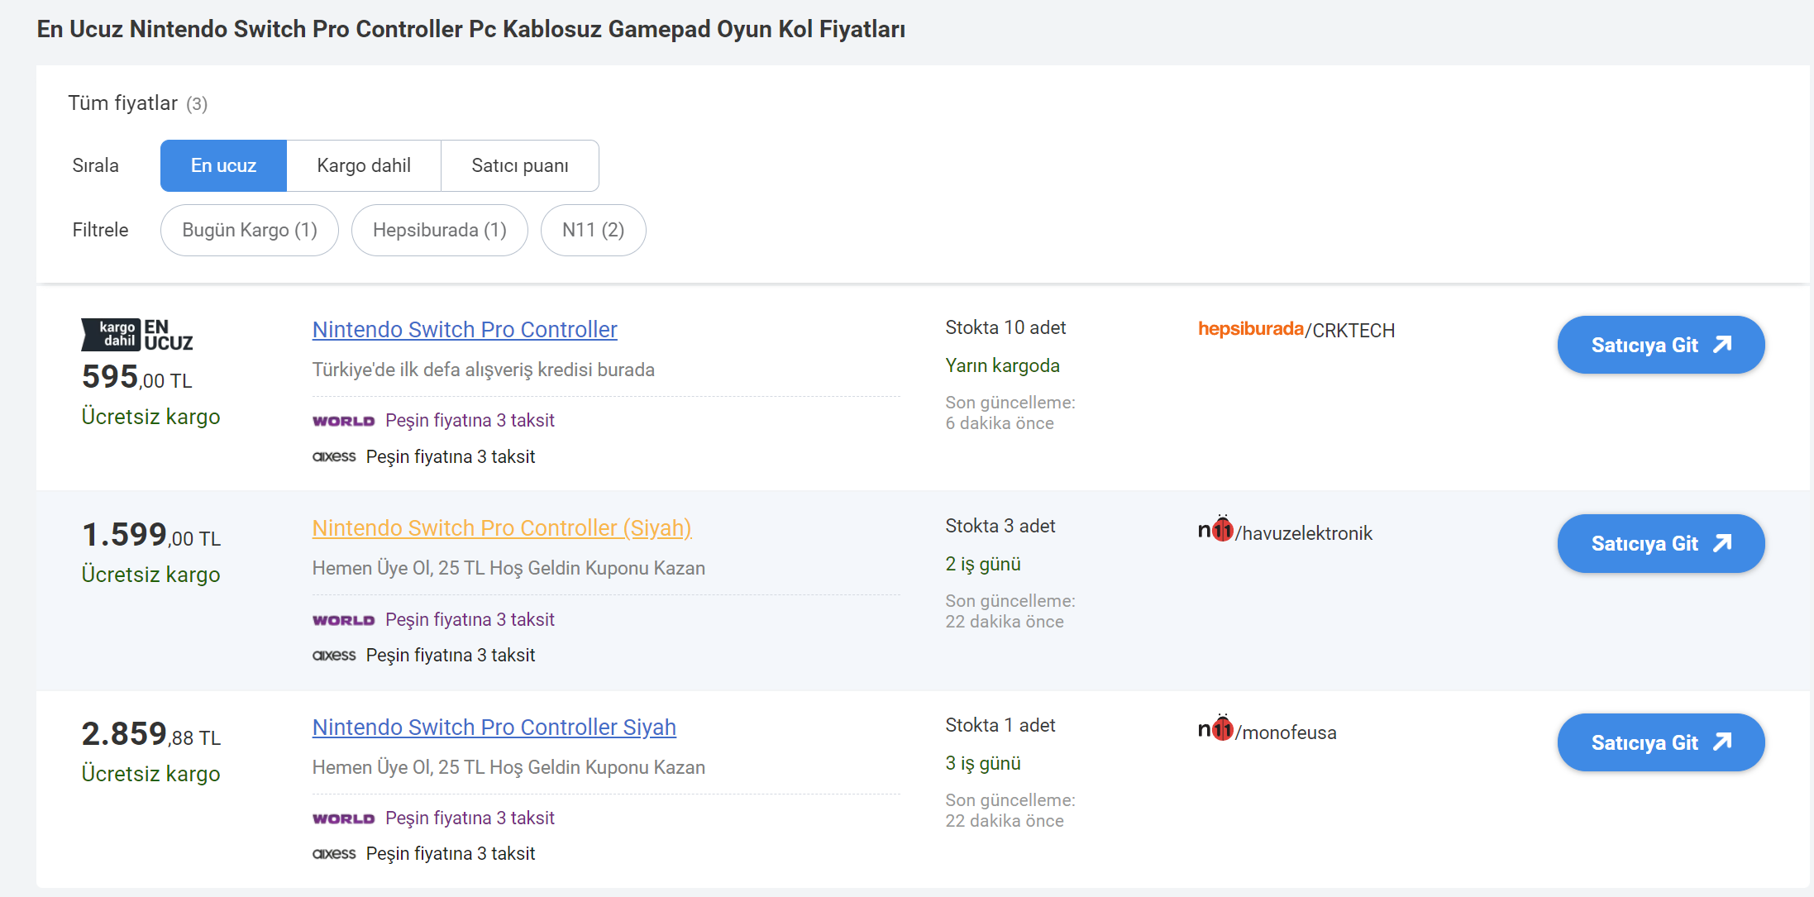This screenshot has height=897, width=1814.
Task: Click the 595,00 TL price
Action: click(x=137, y=377)
